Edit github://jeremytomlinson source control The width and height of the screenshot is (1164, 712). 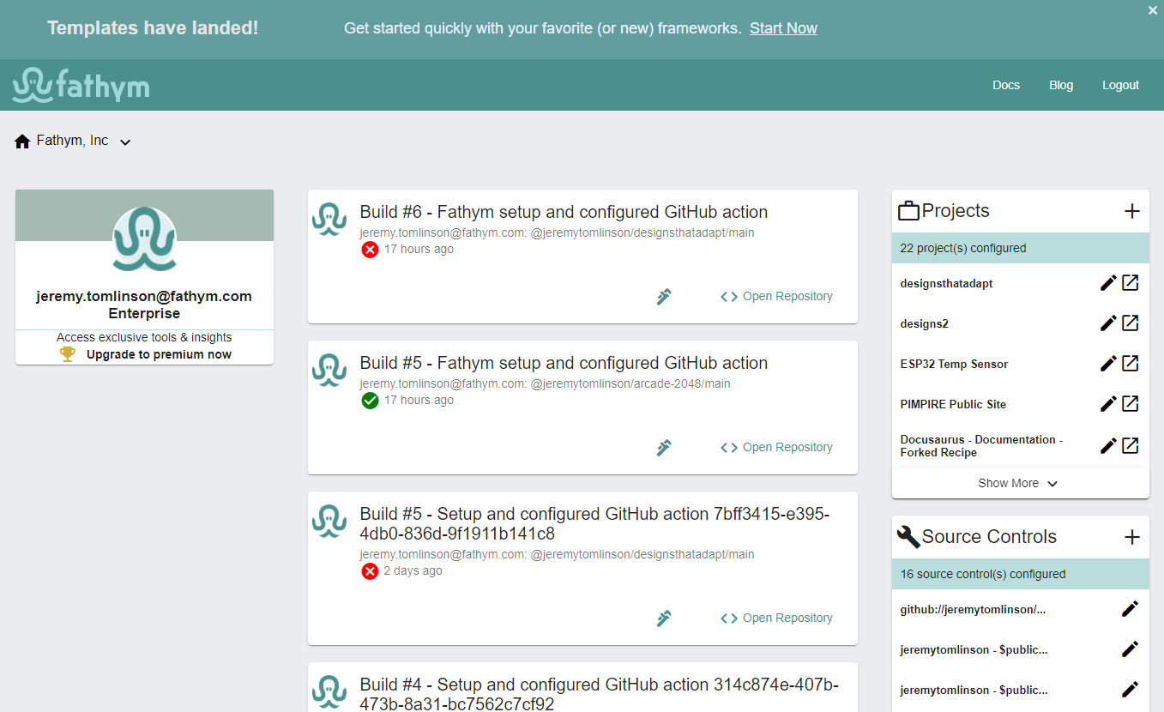[1131, 609]
